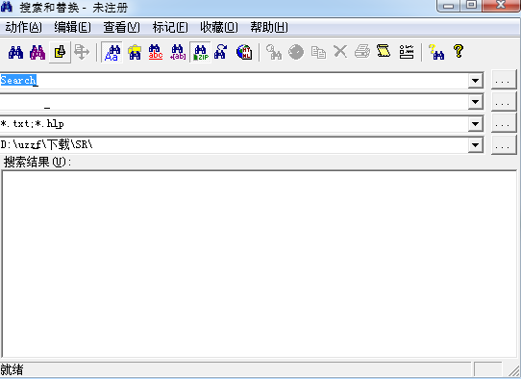
Task: Expand the replace text history dropdown
Action: (476, 102)
